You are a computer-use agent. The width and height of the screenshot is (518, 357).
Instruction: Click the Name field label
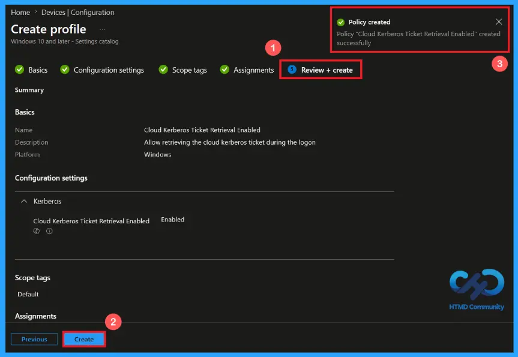(x=24, y=130)
